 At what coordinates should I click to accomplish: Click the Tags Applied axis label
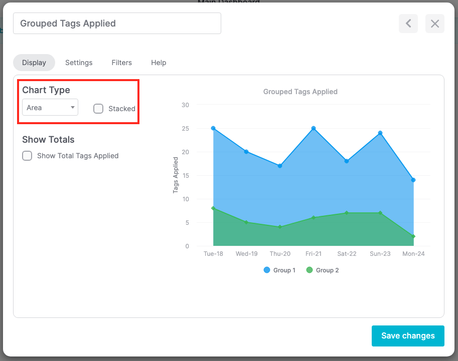(175, 173)
